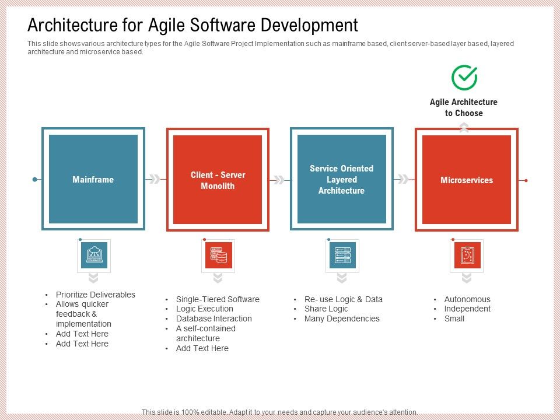Screen dimensions: 560x420
Task: Select the red Microservices box
Action: 467,180
